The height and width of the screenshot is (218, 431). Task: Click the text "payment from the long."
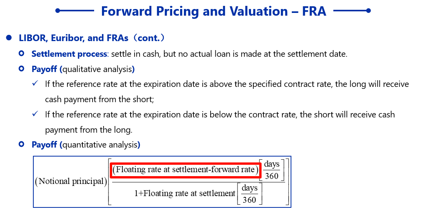click(89, 130)
